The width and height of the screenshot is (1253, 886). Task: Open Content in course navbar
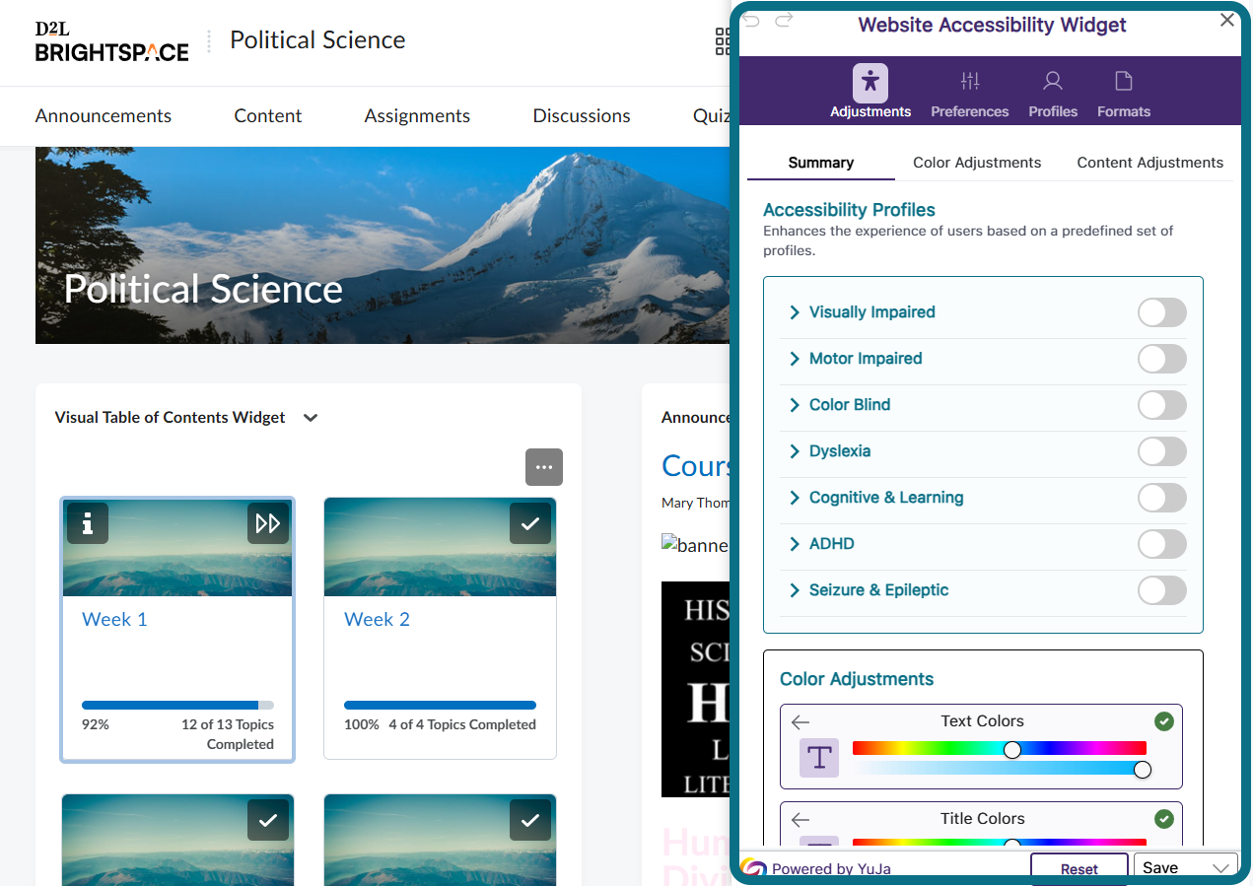pyautogui.click(x=268, y=116)
